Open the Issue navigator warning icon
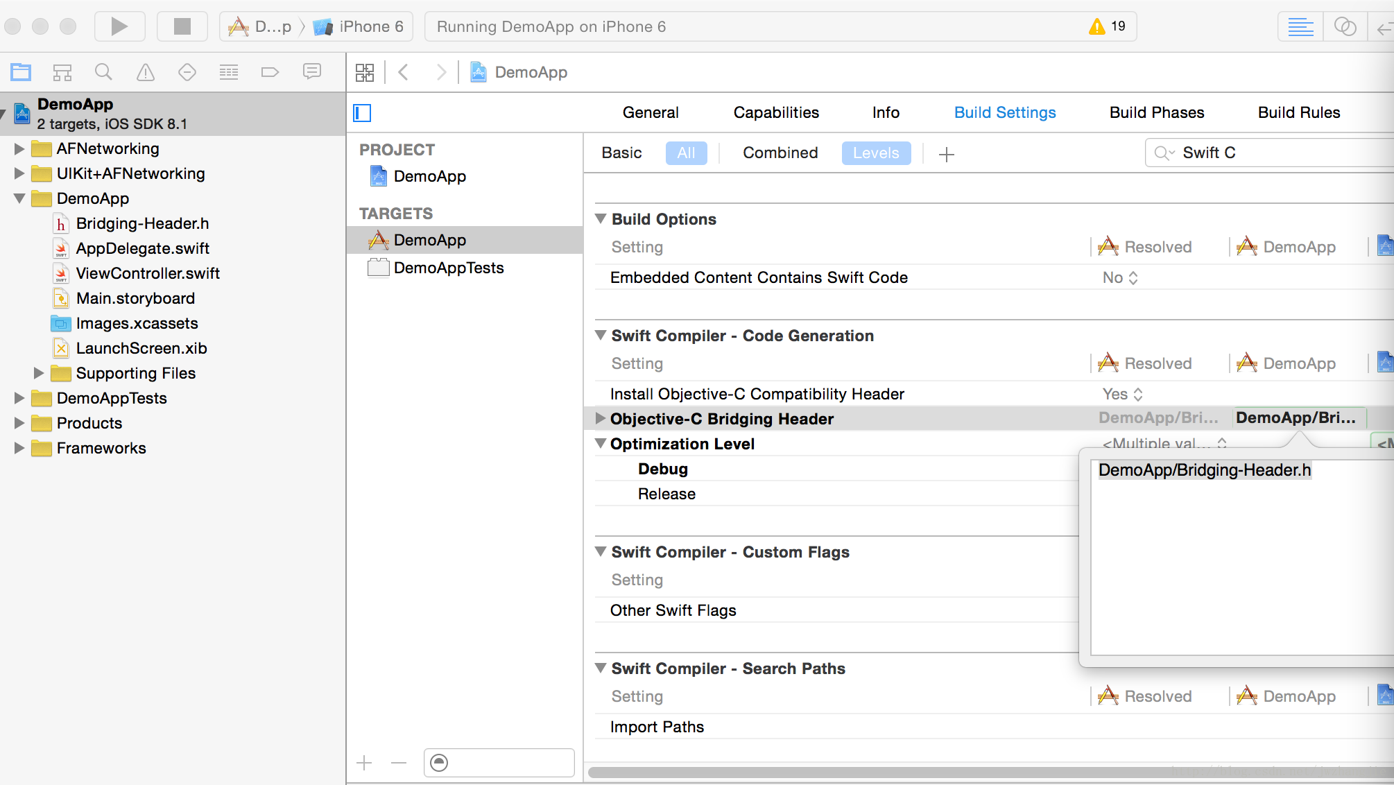The width and height of the screenshot is (1394, 785). [x=146, y=71]
